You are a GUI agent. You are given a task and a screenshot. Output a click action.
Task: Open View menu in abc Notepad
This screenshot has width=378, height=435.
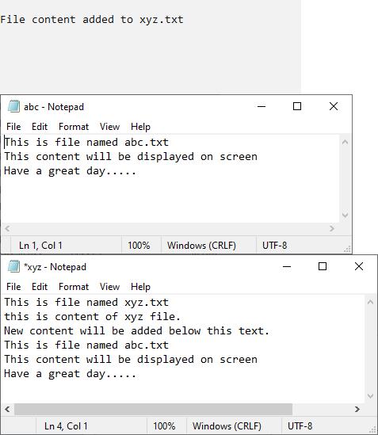110,127
